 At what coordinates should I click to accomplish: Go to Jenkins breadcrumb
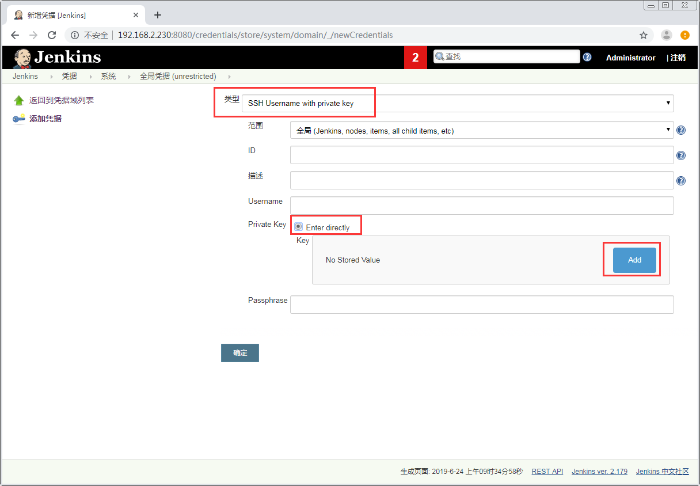click(25, 76)
